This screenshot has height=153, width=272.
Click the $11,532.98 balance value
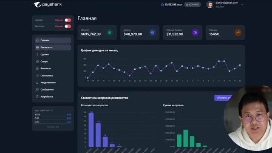coord(175,34)
